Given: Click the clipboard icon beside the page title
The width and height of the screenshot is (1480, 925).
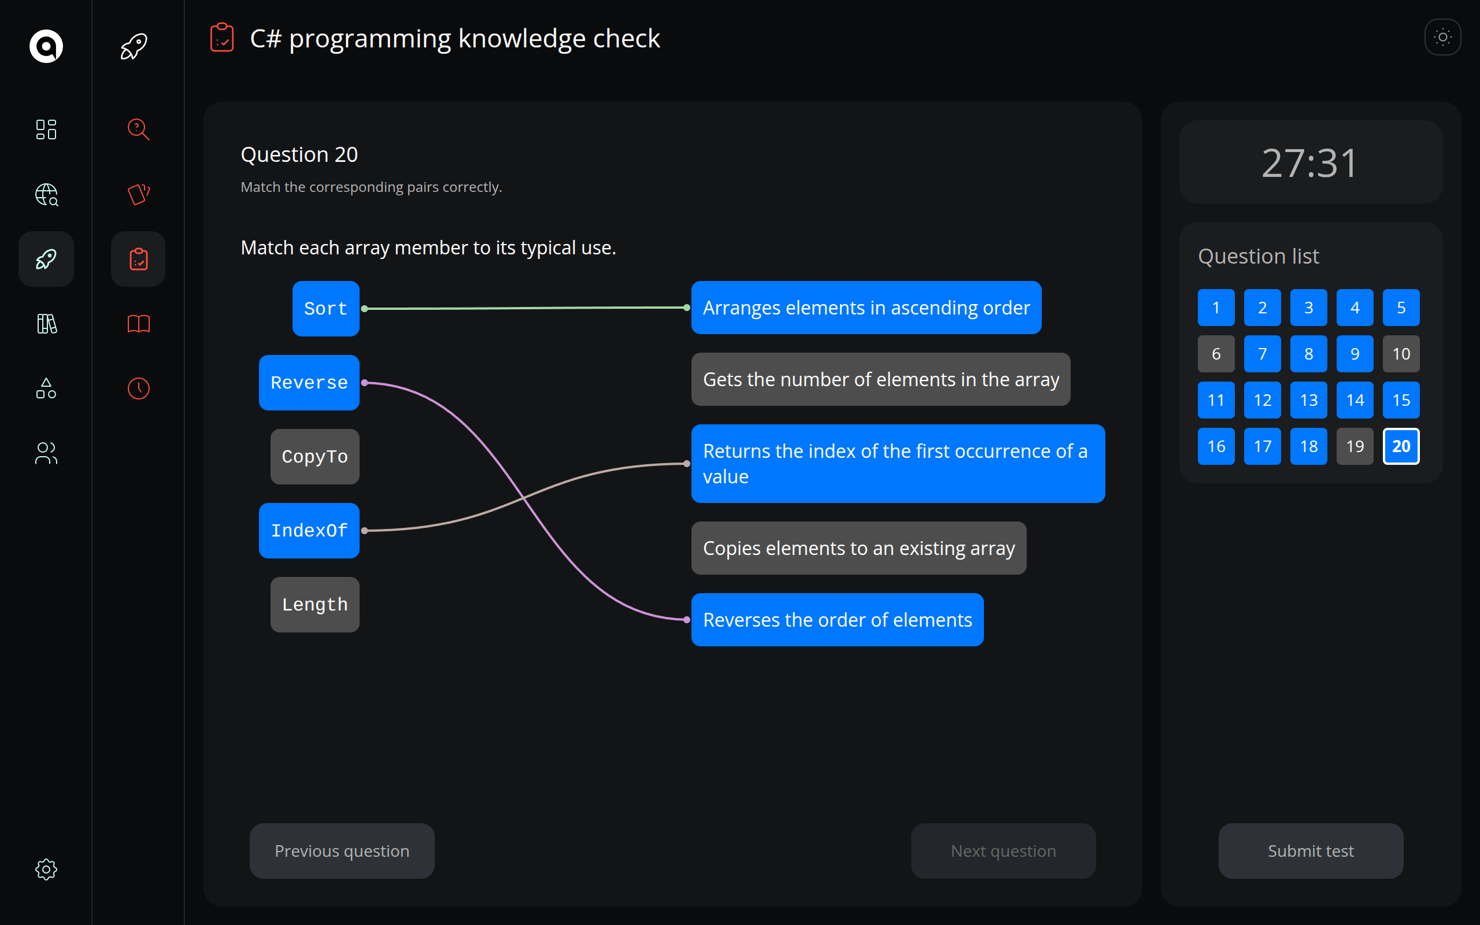Looking at the screenshot, I should click(222, 38).
